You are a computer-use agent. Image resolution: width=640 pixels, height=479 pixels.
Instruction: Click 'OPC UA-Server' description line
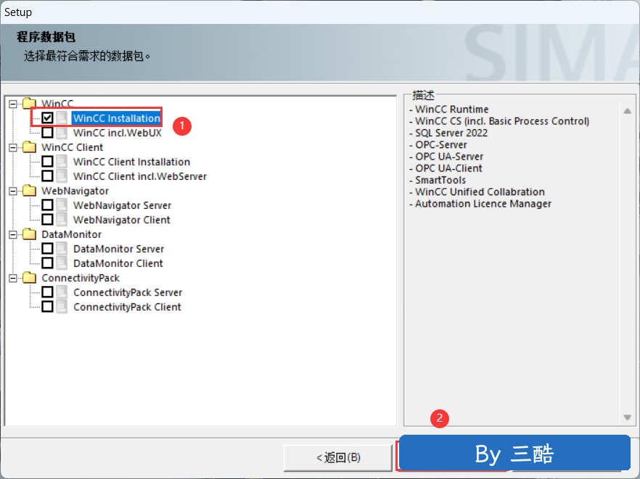point(446,157)
